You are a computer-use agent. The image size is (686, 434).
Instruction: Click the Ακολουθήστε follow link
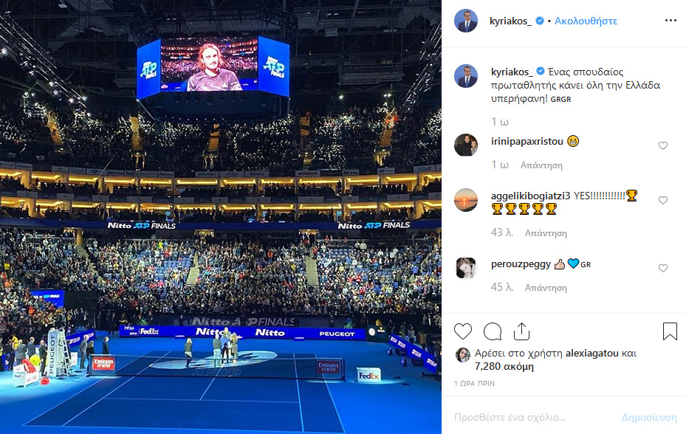click(x=586, y=21)
